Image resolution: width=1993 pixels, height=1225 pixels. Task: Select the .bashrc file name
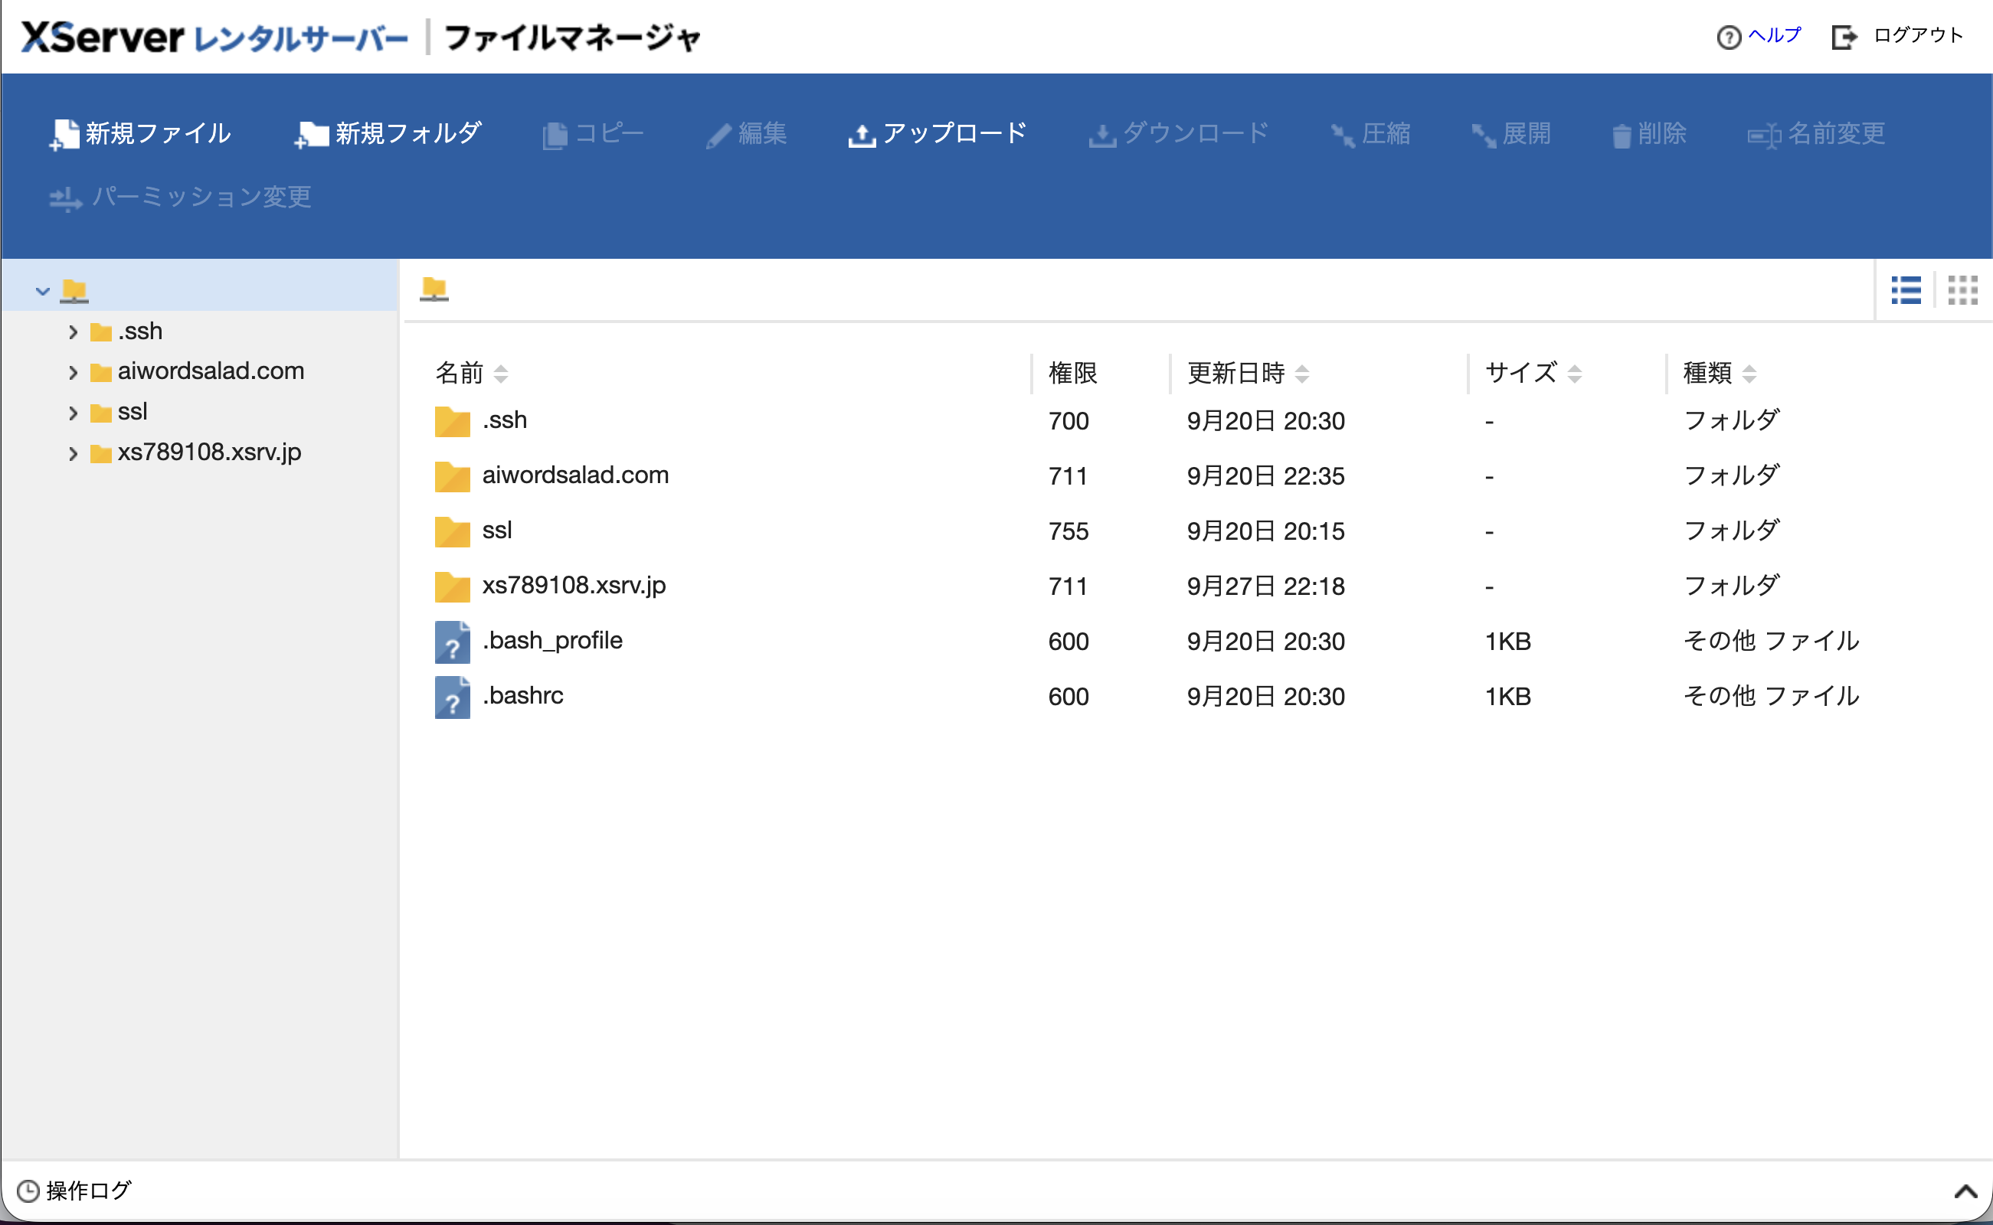[x=523, y=696]
